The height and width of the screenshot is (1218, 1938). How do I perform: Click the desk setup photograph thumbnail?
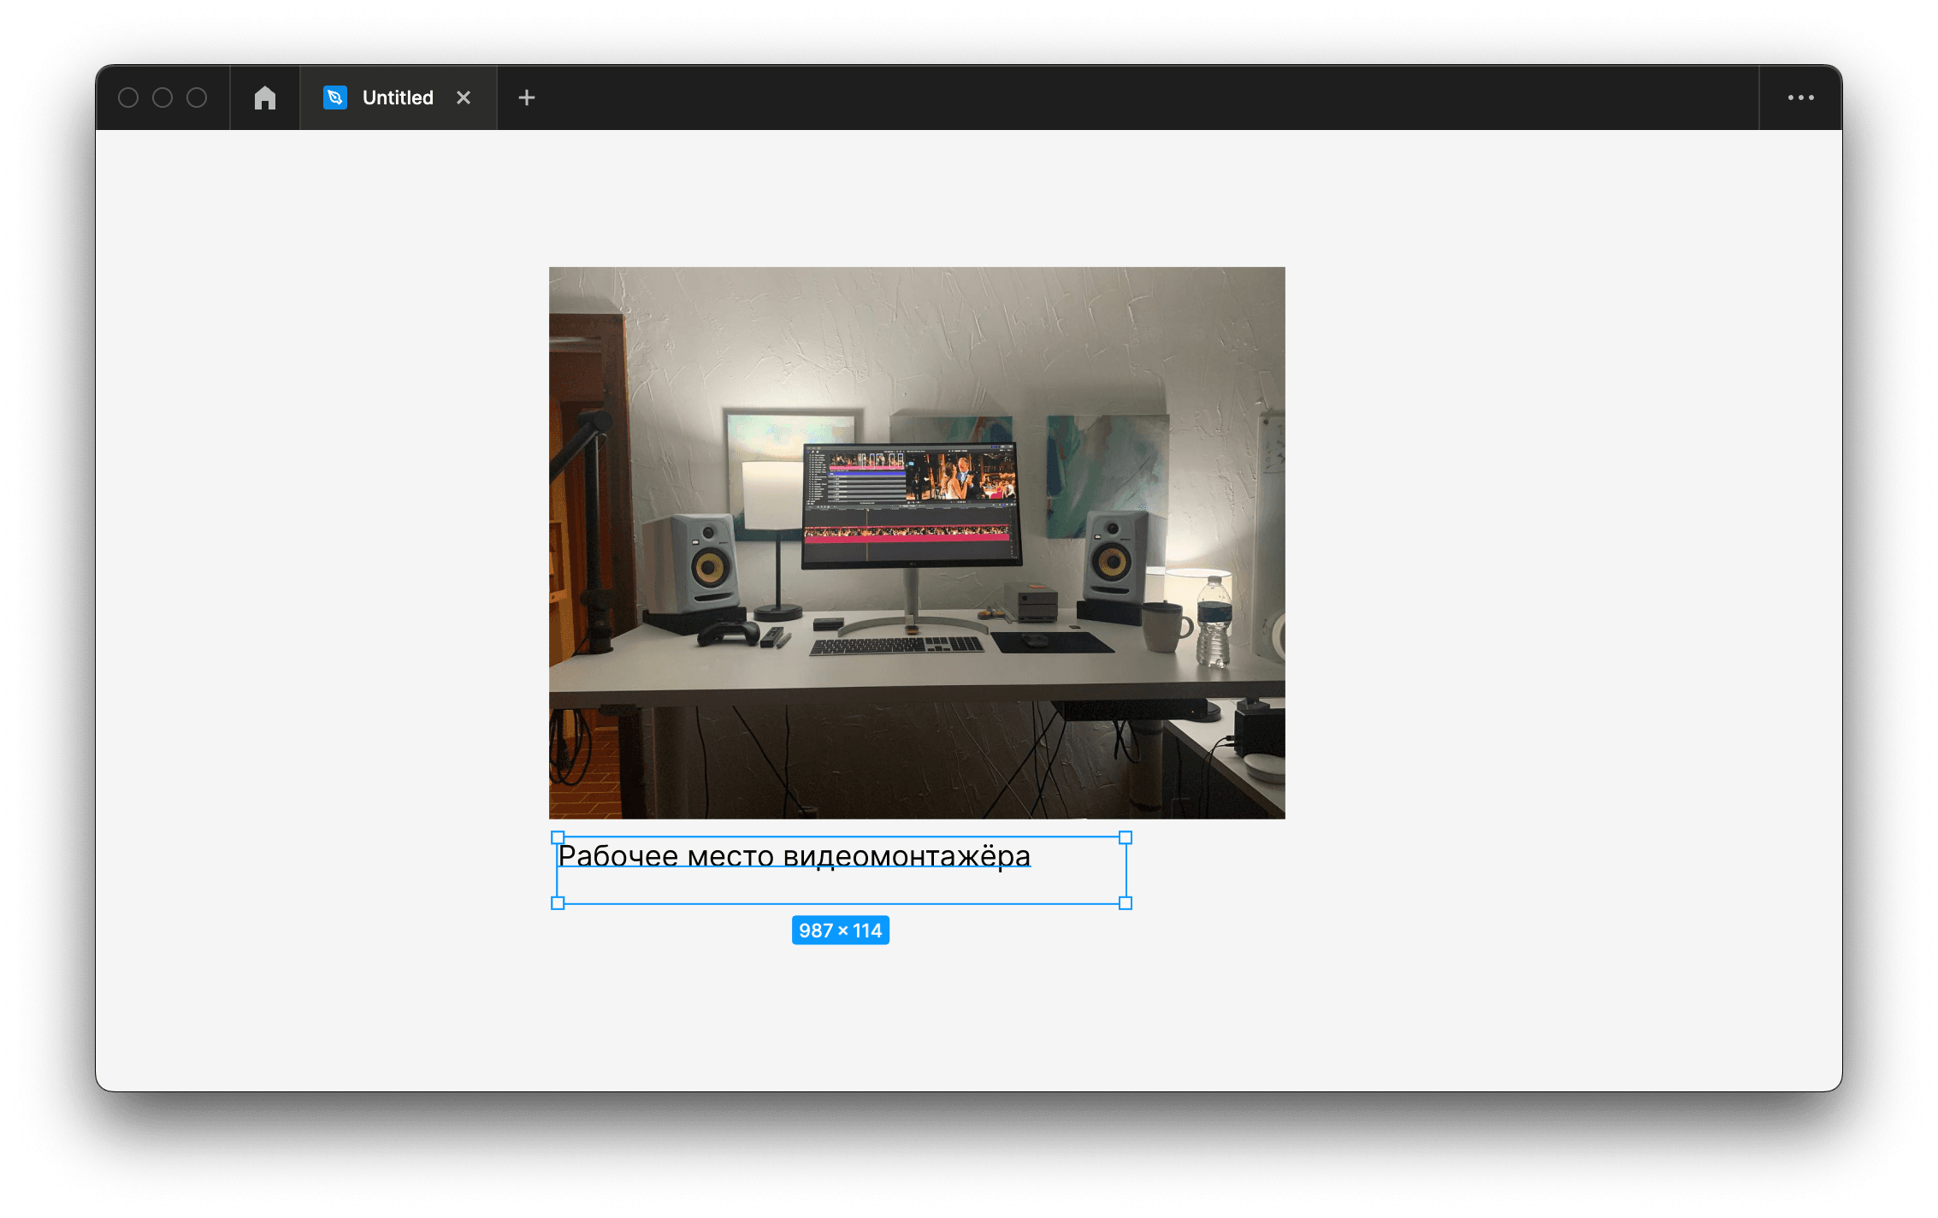pos(917,541)
